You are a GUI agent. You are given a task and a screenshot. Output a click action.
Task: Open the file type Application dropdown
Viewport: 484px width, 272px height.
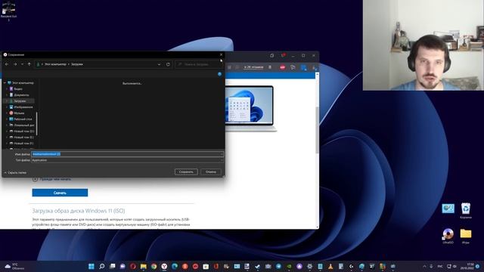coord(127,160)
